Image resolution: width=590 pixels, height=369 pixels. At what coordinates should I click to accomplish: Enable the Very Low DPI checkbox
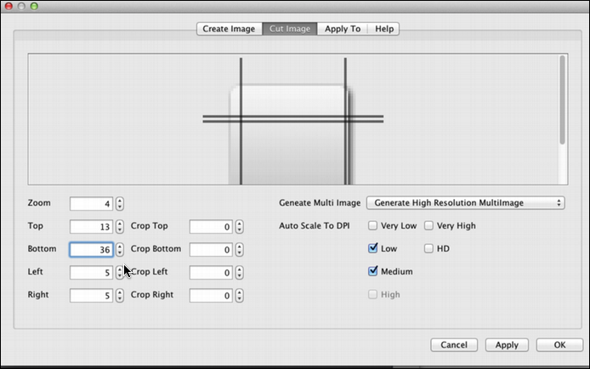coord(372,225)
